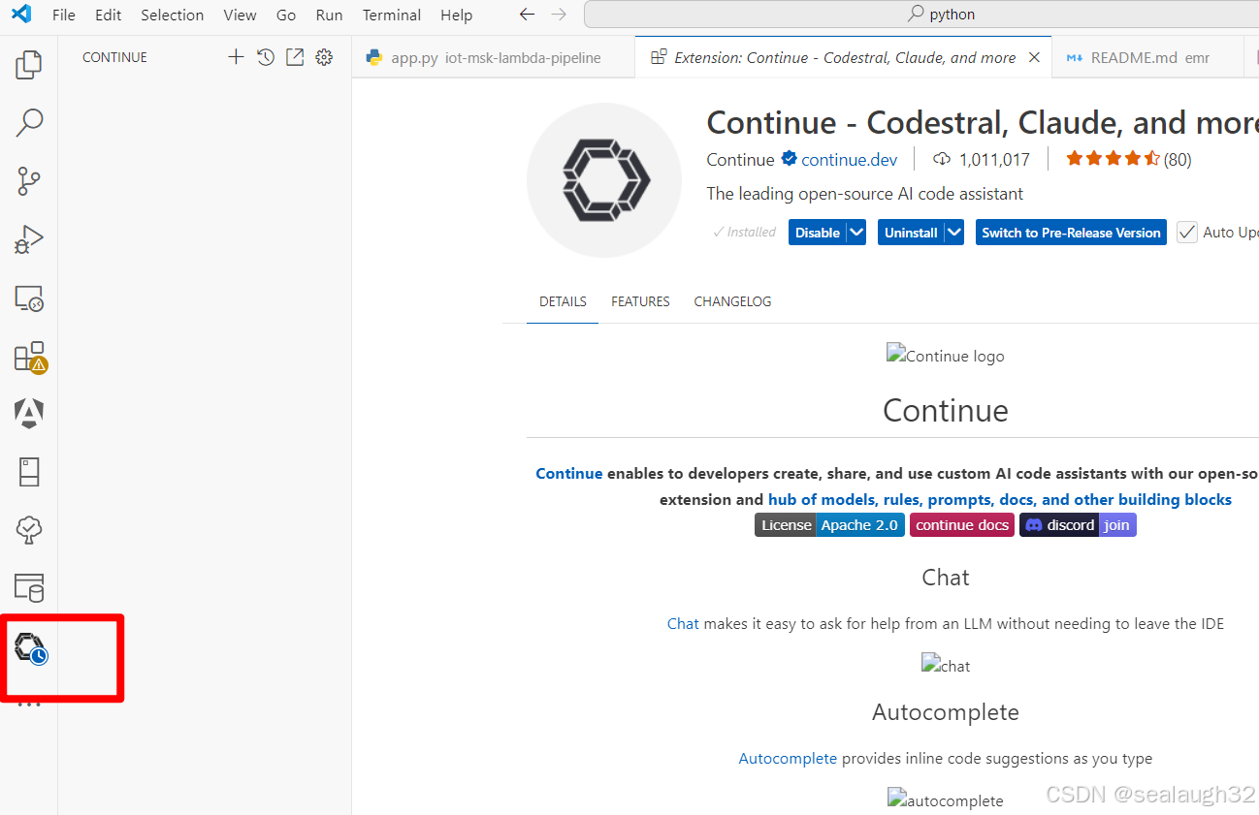Select the CHANGELOG tab
Image resolution: width=1259 pixels, height=815 pixels.
(732, 301)
